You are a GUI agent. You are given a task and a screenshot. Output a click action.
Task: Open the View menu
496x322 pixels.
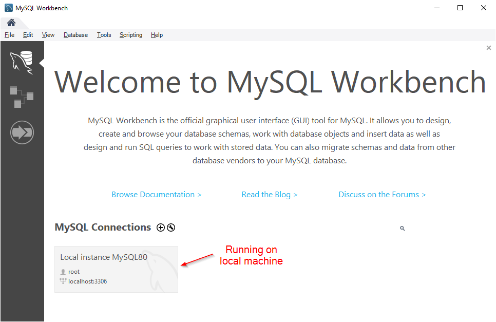click(x=48, y=35)
